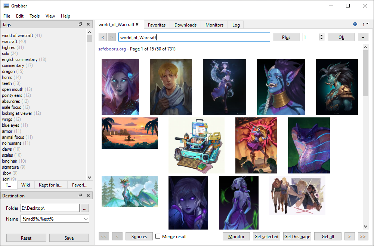Open the safebooru.org link
Viewport: 374px width, 246px height.
(x=112, y=49)
